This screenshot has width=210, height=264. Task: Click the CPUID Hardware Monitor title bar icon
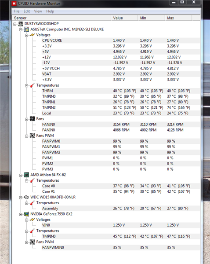click(x=14, y=4)
